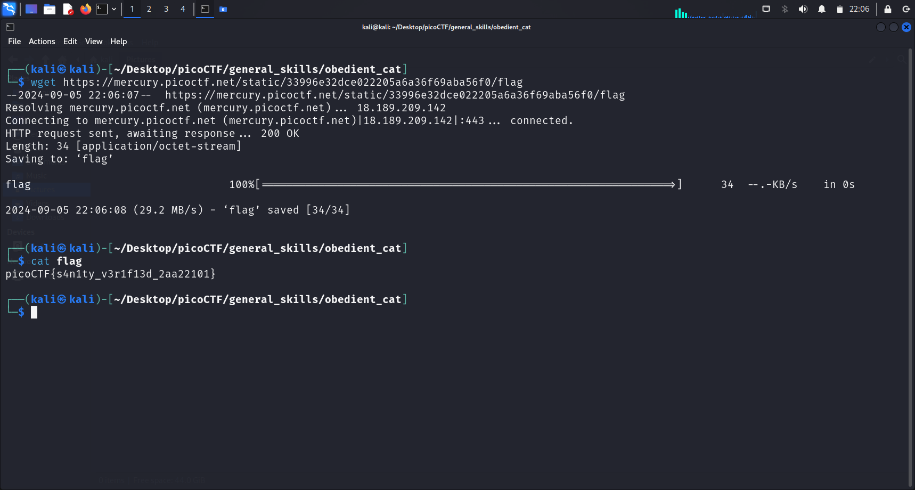Viewport: 915px width, 490px height.
Task: Open the Kali applications menu
Action: [9, 9]
